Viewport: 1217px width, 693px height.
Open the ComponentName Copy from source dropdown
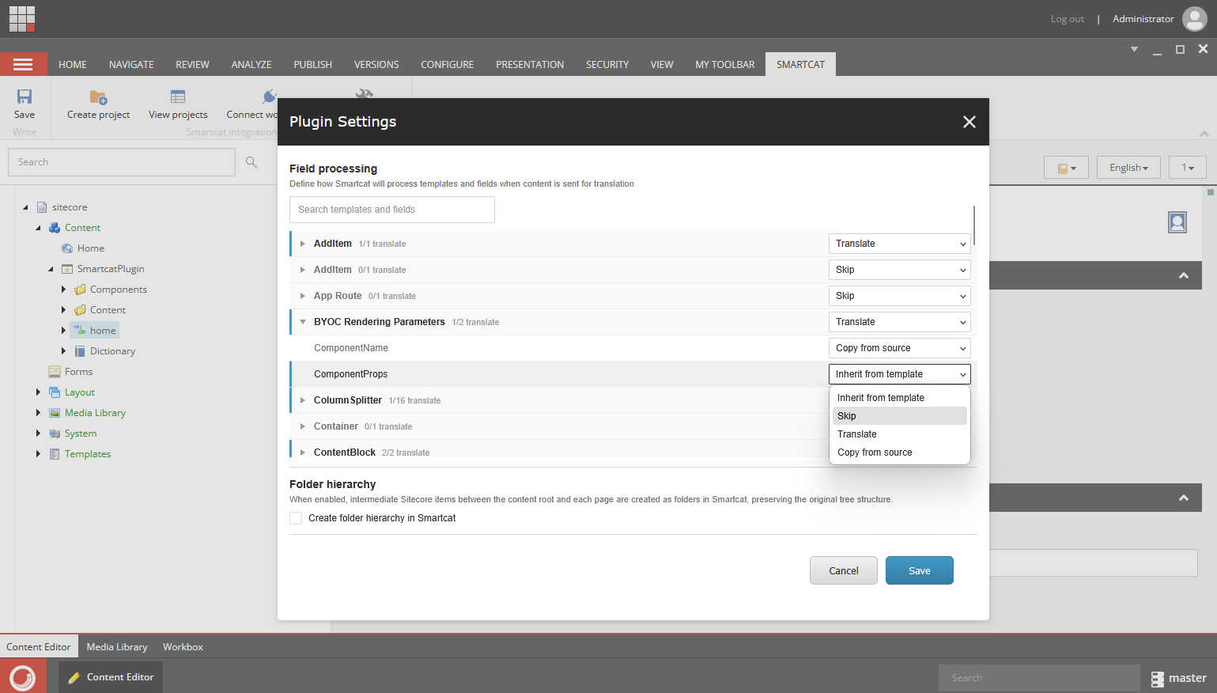coord(900,348)
